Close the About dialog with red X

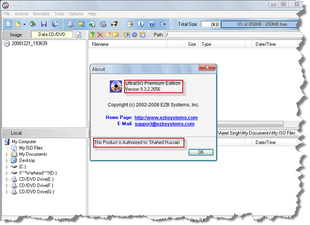point(207,67)
